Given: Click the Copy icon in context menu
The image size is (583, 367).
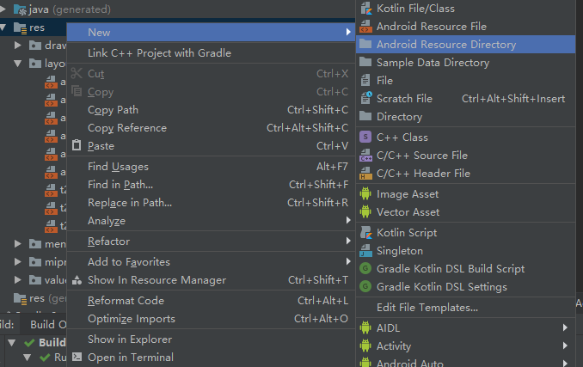Looking at the screenshot, I should pyautogui.click(x=77, y=91).
